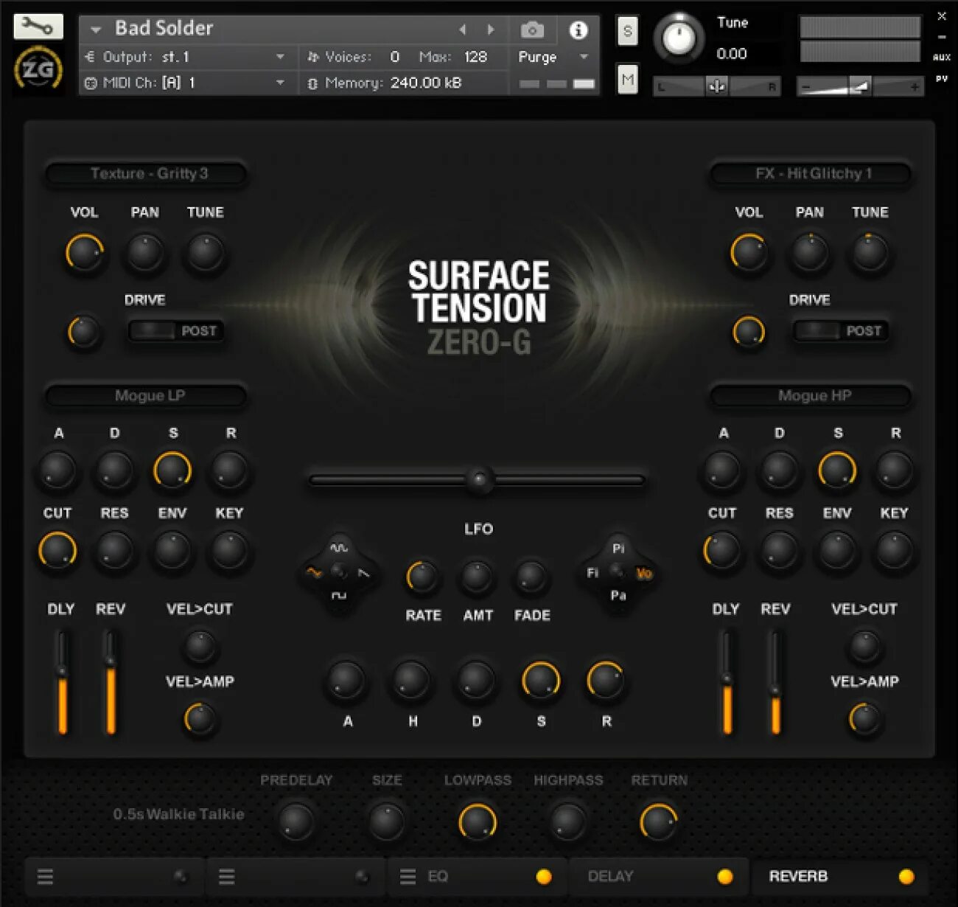Open snapshot view camera icon
Viewport: 958px width, 907px height.
[532, 29]
